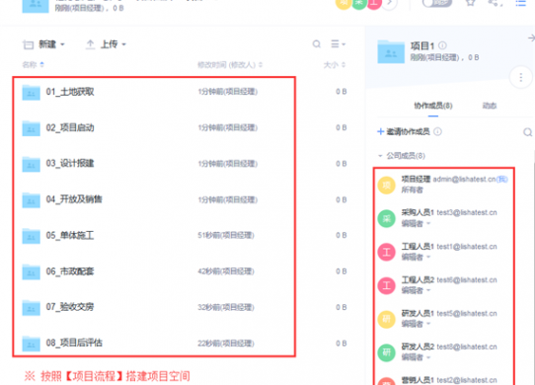Open the 02_项目启动 folder icon
The width and height of the screenshot is (535, 385).
(31, 128)
